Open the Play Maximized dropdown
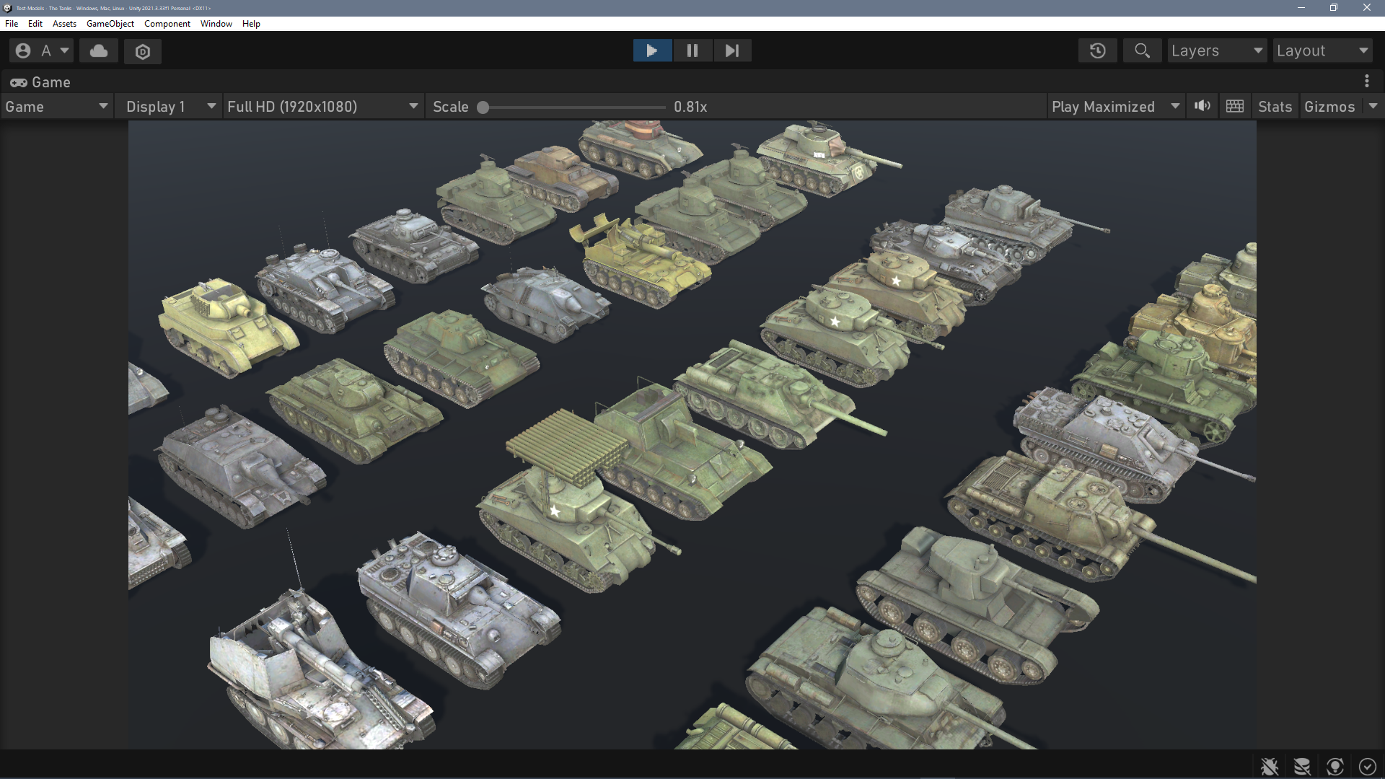 pos(1115,107)
